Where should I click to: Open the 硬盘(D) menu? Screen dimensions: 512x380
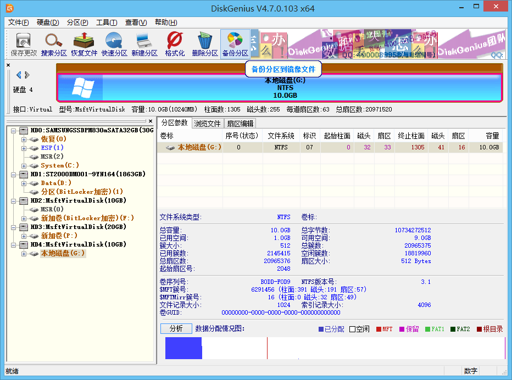(x=48, y=22)
